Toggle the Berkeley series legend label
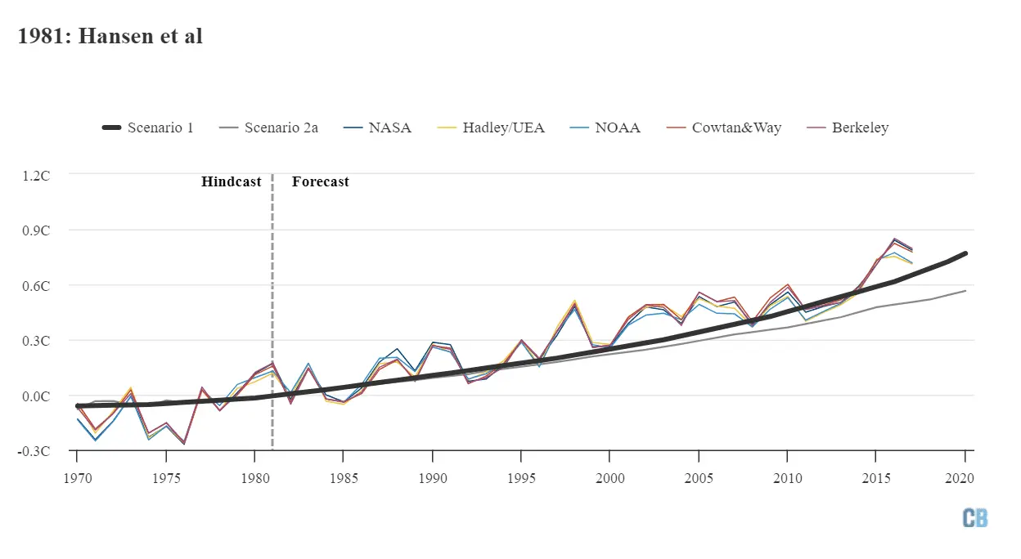This screenshot has height=559, width=1021. 860,127
